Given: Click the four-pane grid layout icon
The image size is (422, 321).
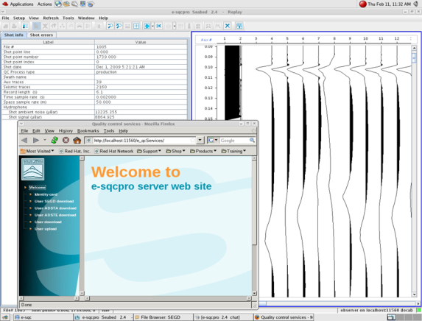Looking at the screenshot, I should point(136,26).
